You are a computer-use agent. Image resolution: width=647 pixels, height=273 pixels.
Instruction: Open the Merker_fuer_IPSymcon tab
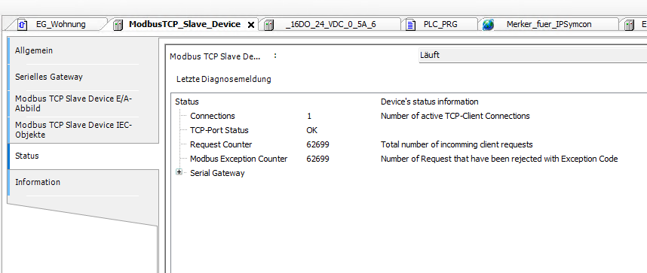(x=549, y=24)
